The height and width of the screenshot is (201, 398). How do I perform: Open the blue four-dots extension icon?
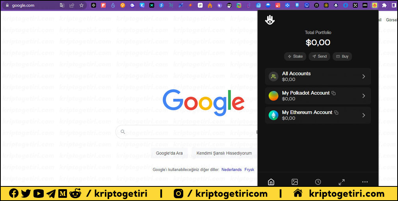click(x=287, y=5)
